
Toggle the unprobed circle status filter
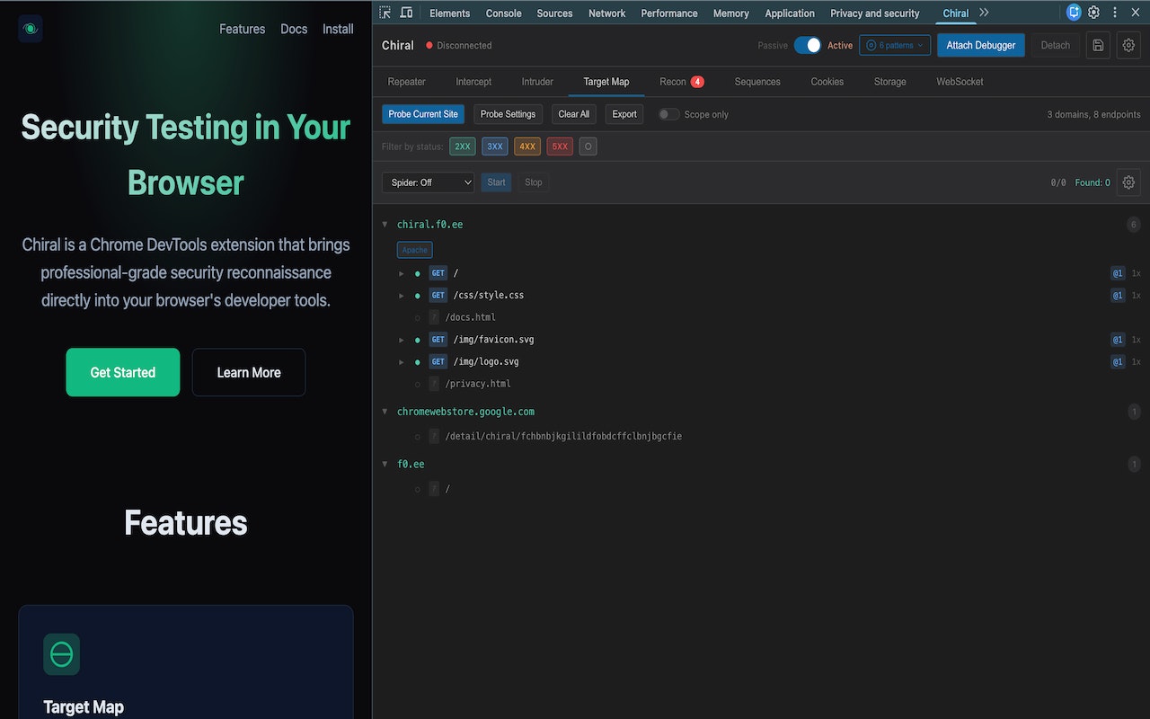(588, 146)
